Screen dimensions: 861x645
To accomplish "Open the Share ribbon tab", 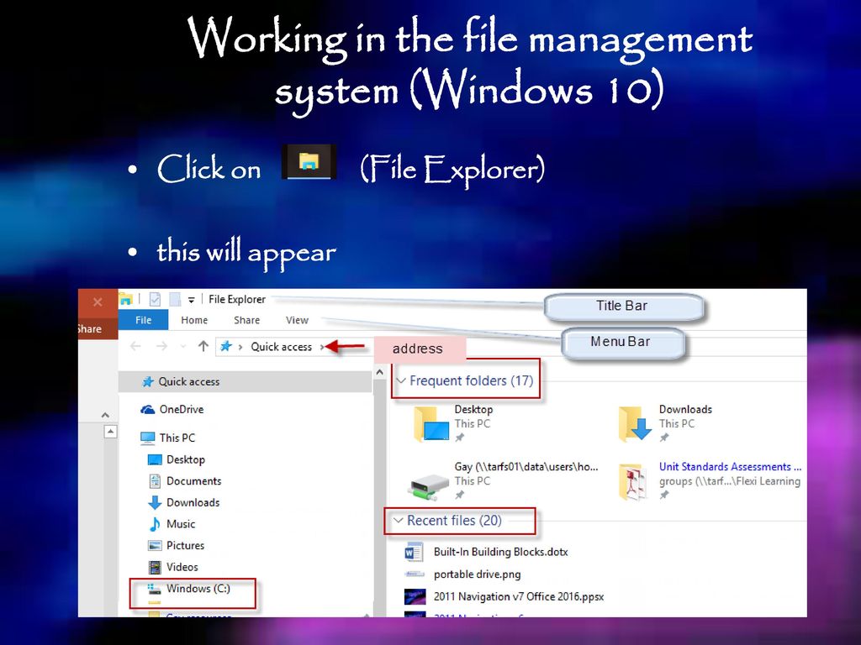I will coord(246,320).
